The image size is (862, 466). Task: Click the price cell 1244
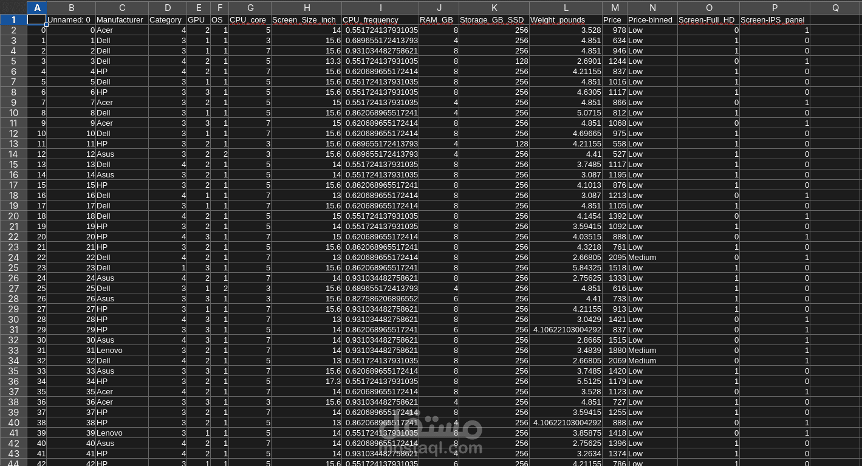(x=615, y=61)
